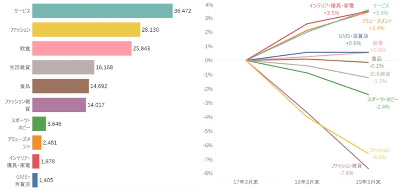This screenshot has width=403, height=194.
Task: Select the yellow ファッション bar
Action: tap(86, 30)
